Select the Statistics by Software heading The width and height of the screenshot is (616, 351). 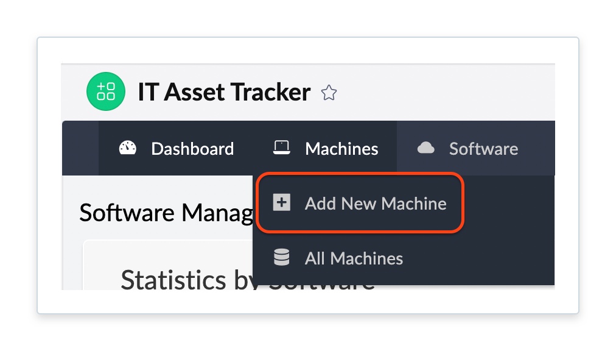tap(183, 280)
